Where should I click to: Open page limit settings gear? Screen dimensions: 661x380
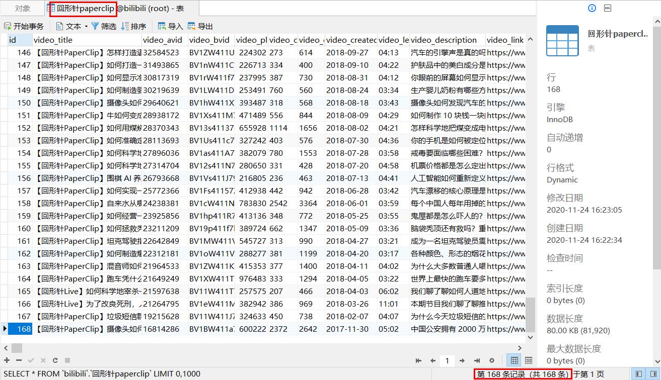(x=492, y=360)
